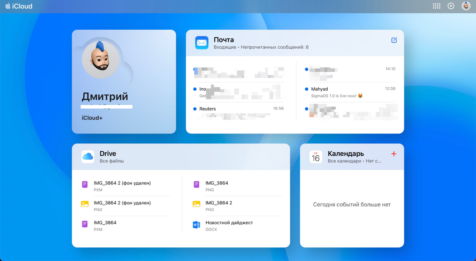Click the PNG image icon for IMG_3864 2 (фон удален)
The image size is (476, 261).
(85, 204)
